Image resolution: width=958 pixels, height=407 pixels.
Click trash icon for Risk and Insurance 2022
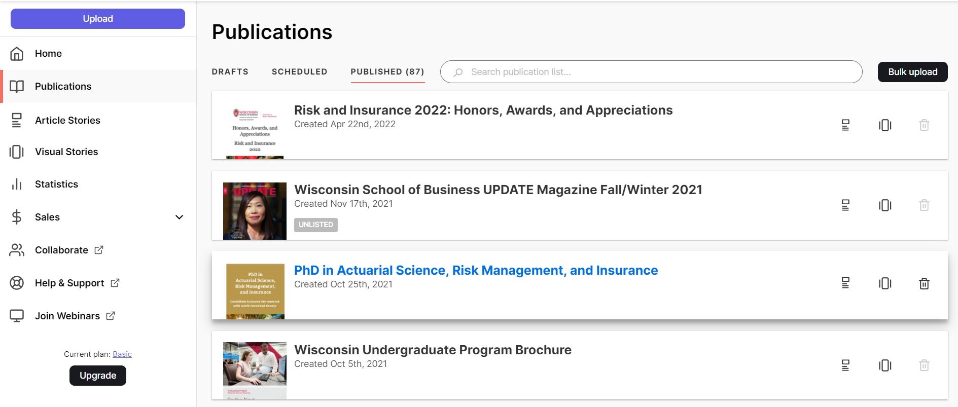pyautogui.click(x=924, y=125)
